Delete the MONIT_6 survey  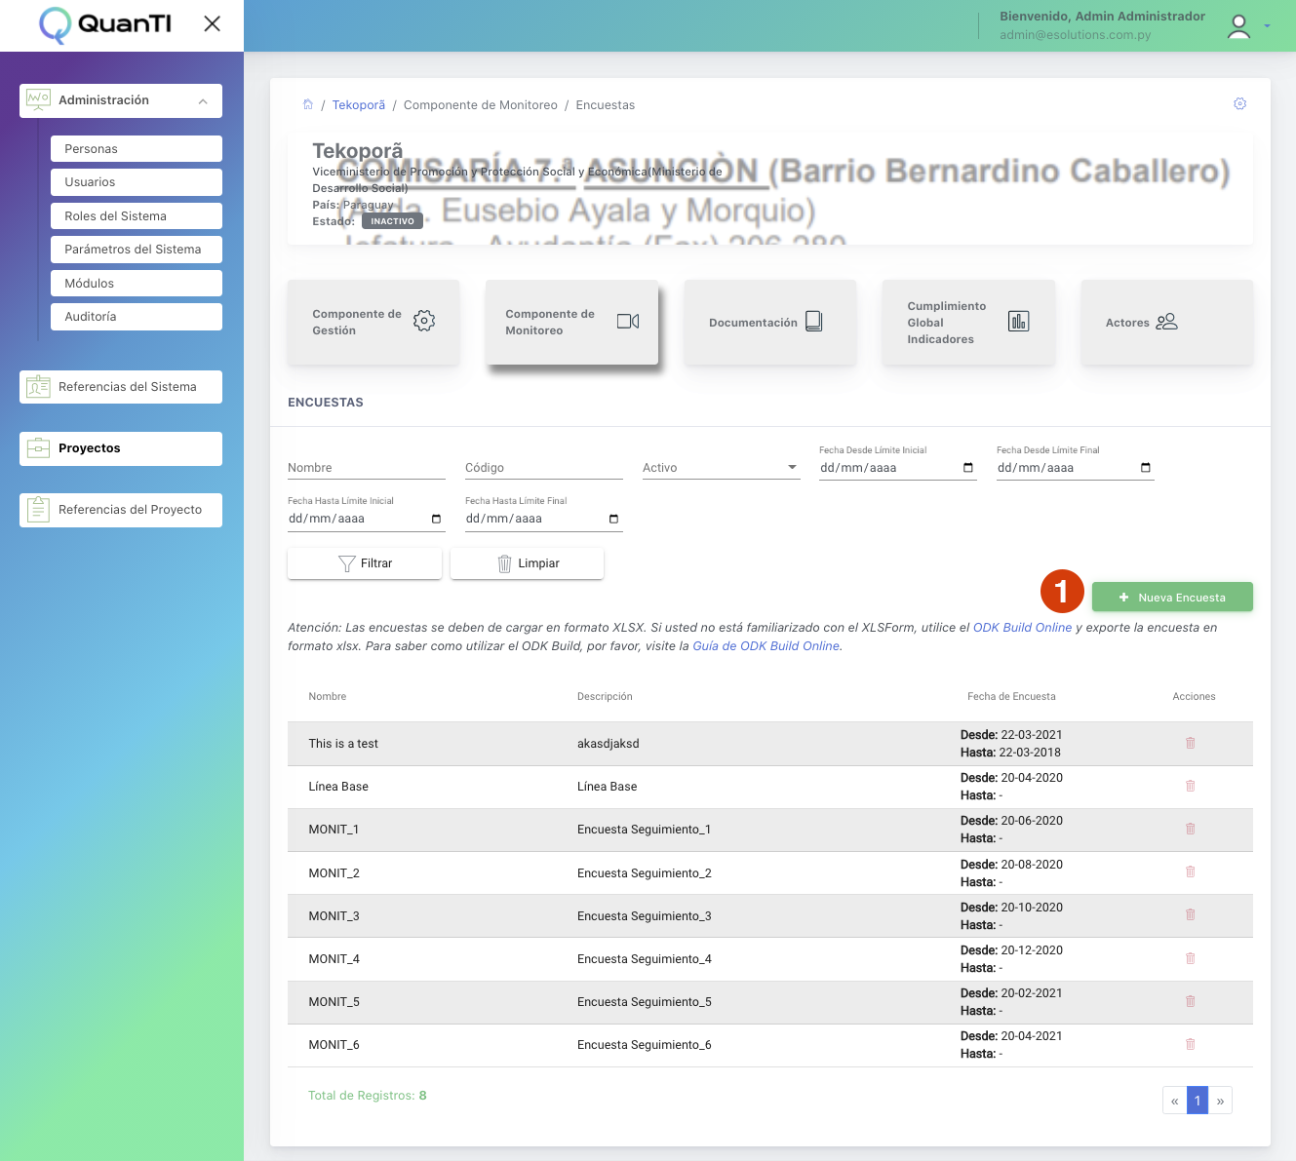point(1191,1044)
